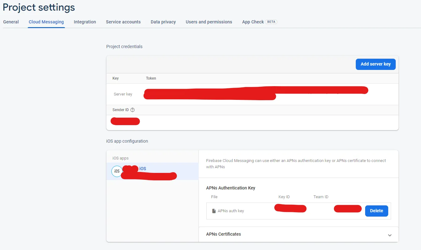Viewport: 421px width, 250px height.
Task: Click the iOS app configuration heading
Action: coord(127,141)
